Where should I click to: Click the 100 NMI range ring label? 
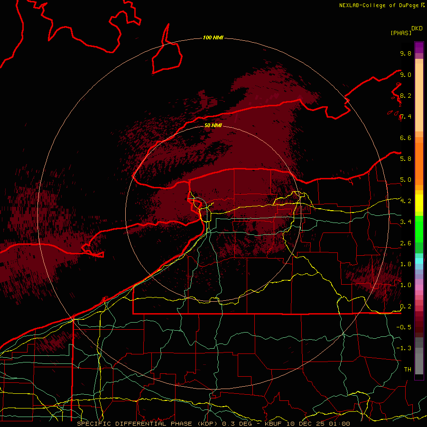213,37
